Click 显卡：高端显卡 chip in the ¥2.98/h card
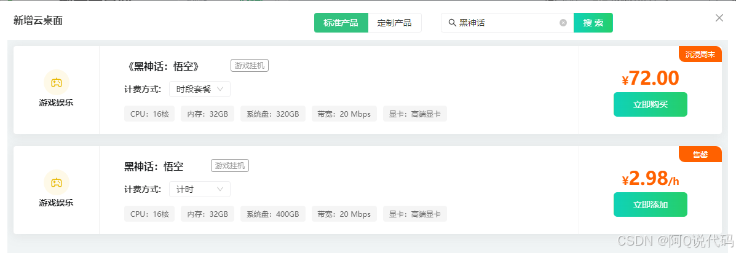Viewport: 736px width, 253px height. 415,214
